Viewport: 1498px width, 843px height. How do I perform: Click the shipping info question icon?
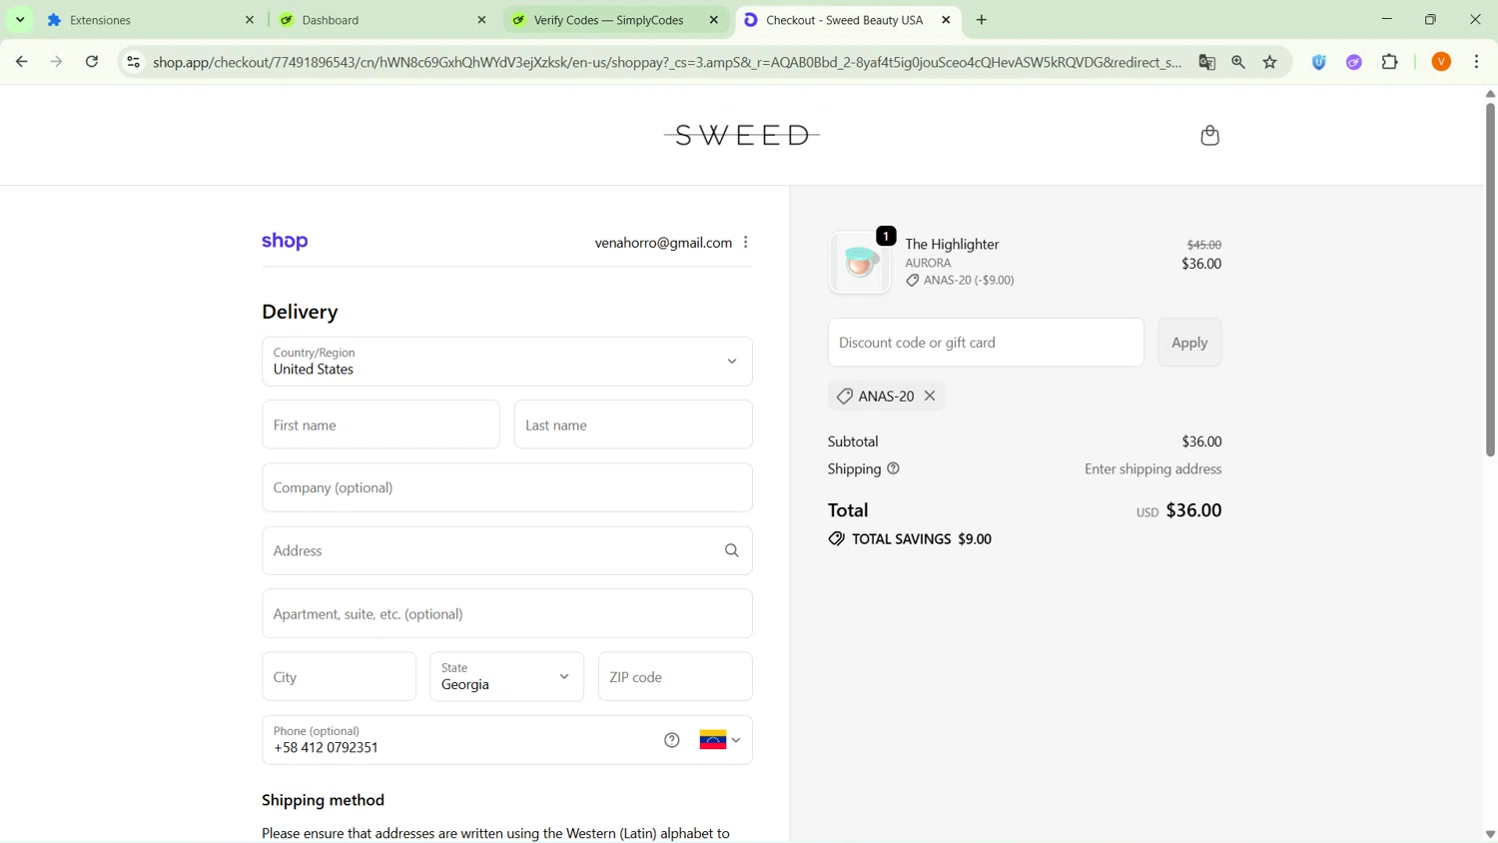click(894, 468)
